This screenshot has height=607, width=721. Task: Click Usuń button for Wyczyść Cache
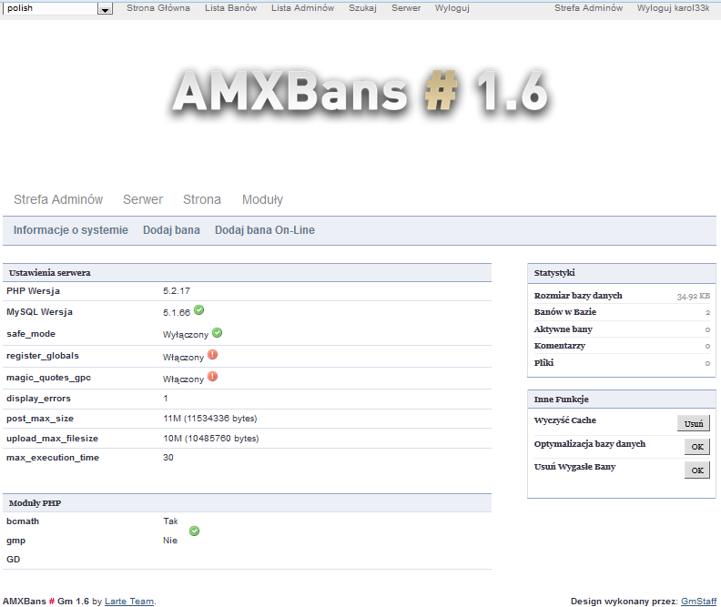(x=694, y=423)
